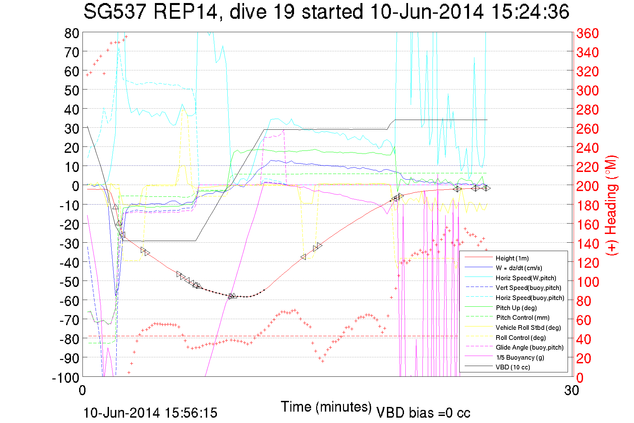This screenshot has width=634, height=423.
Task: Click the red '220' heading tick label
Action: pos(587,167)
